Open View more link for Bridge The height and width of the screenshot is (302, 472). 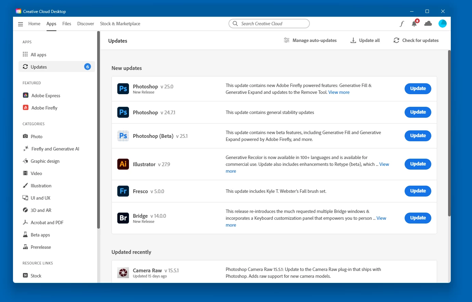[x=381, y=218]
